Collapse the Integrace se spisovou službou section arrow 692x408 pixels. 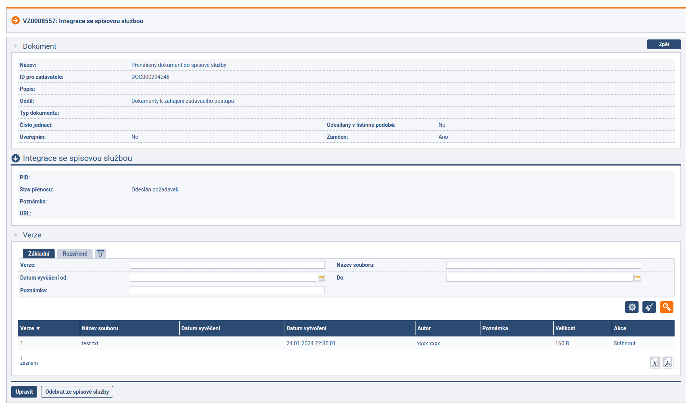[15, 158]
